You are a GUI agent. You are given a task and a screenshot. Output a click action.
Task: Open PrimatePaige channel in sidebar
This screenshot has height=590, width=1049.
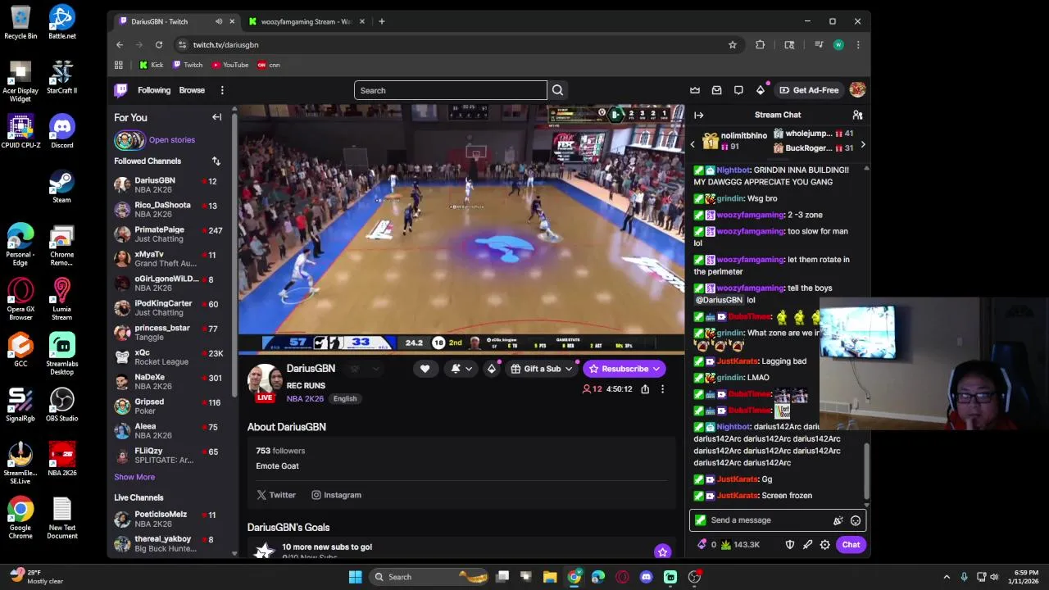(x=172, y=234)
